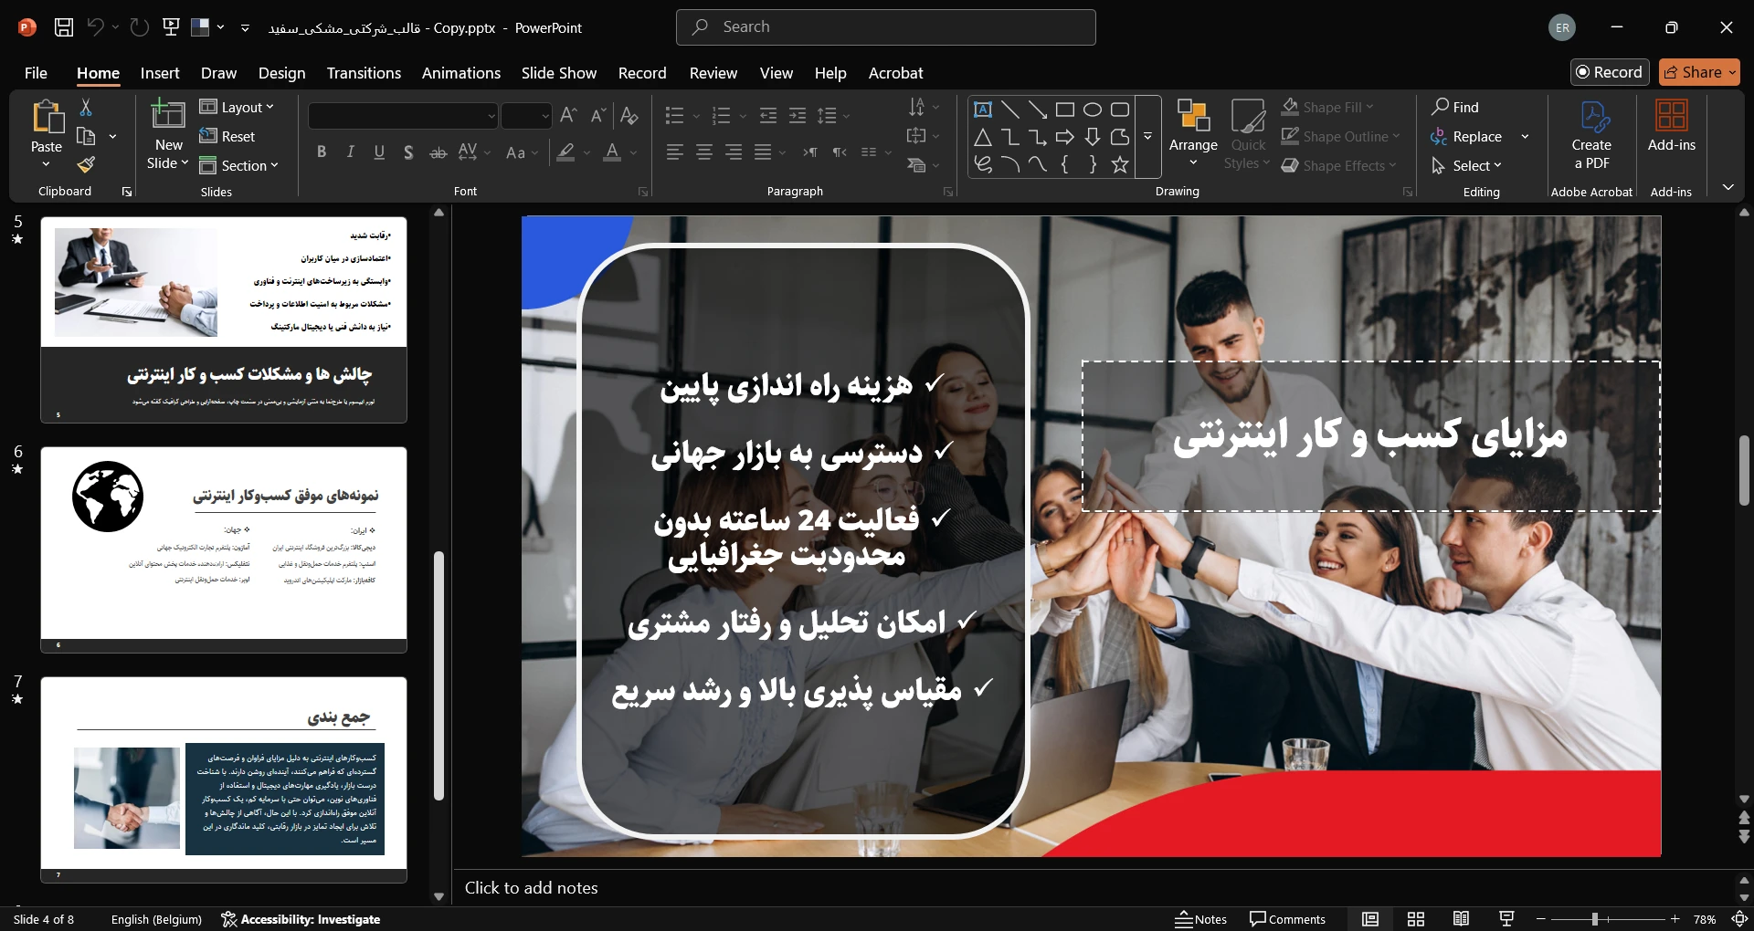This screenshot has width=1754, height=931.
Task: Select slide 6 thumbnail
Action: [224, 549]
